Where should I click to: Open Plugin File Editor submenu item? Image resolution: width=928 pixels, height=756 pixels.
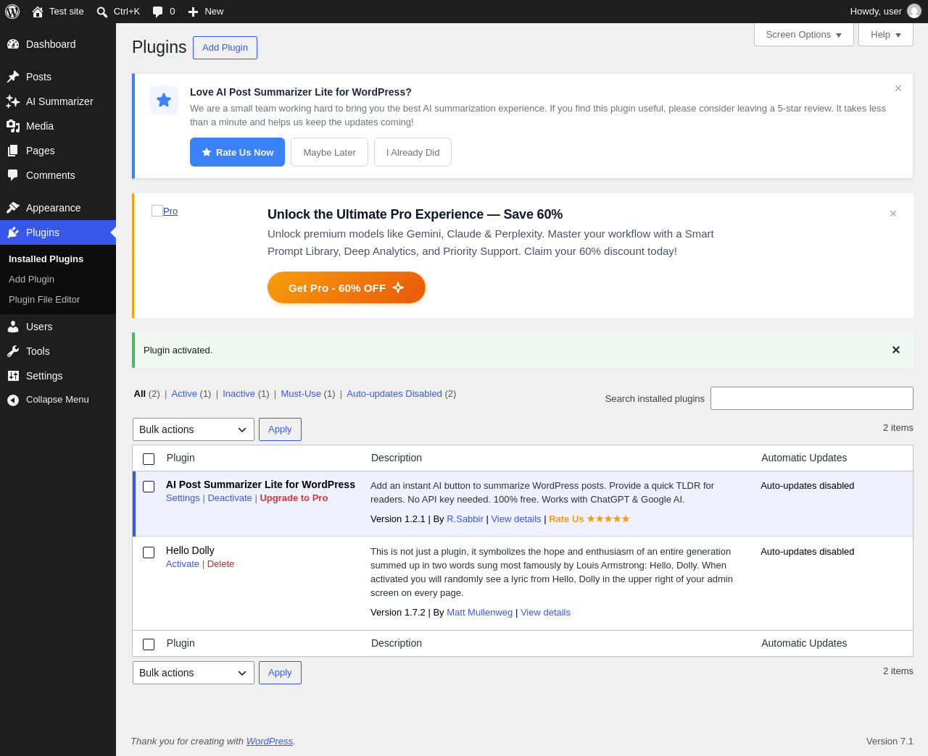44,300
